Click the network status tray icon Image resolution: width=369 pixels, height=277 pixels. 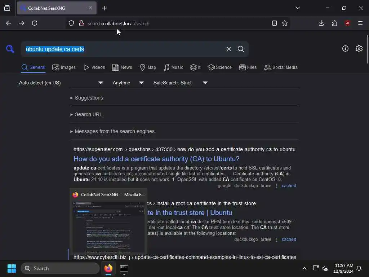click(x=316, y=268)
